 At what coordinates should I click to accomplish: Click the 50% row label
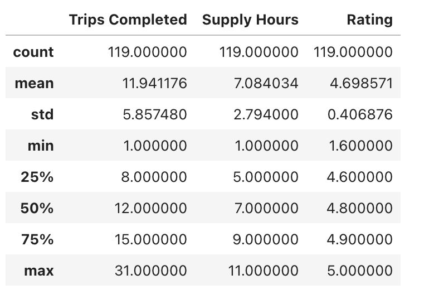click(x=37, y=208)
